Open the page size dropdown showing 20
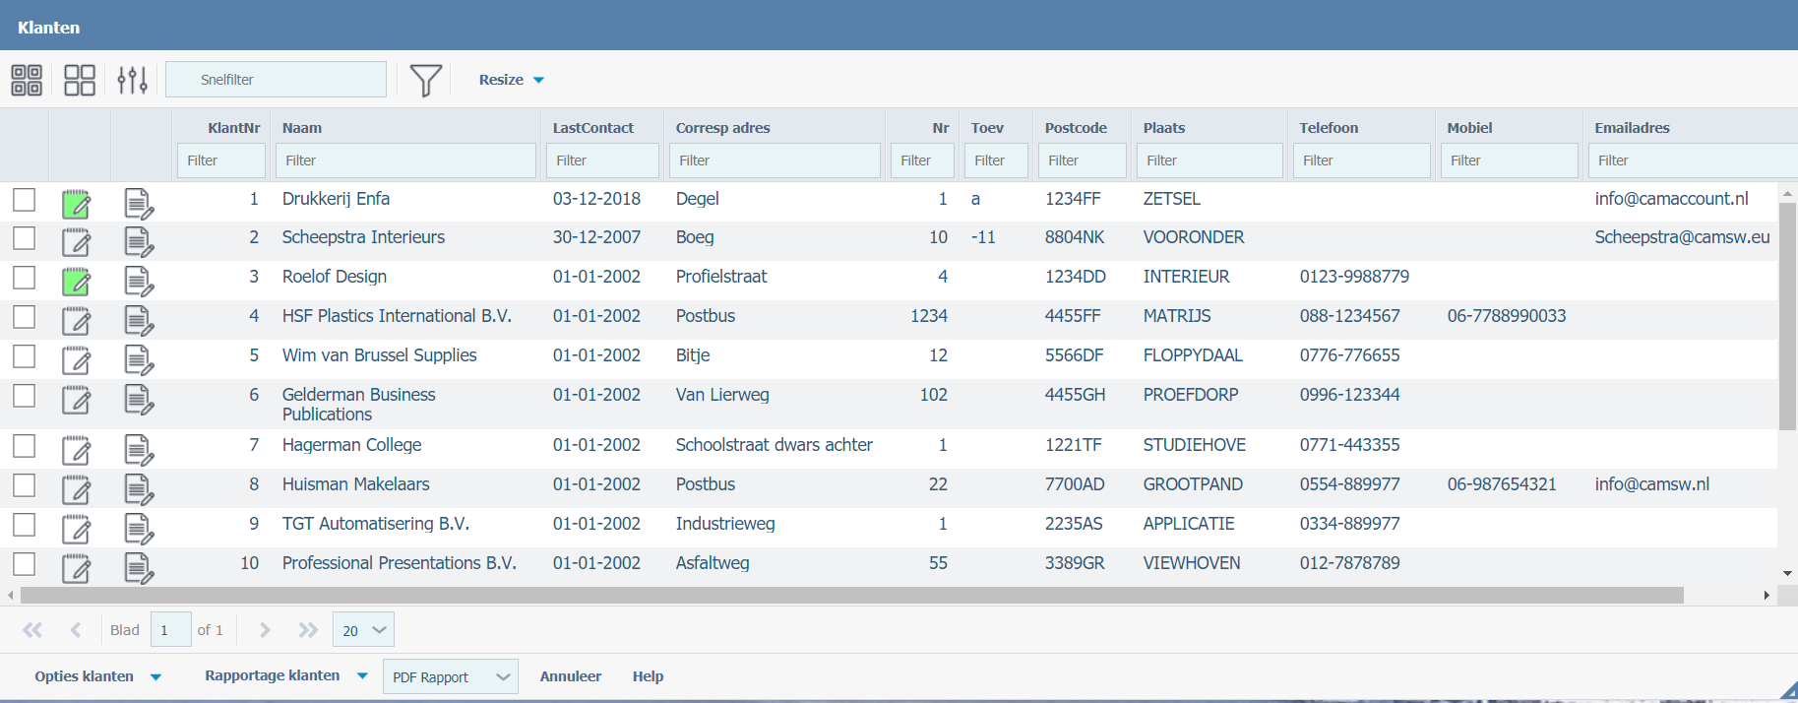Screen dimensions: 1798x703 coord(364,630)
